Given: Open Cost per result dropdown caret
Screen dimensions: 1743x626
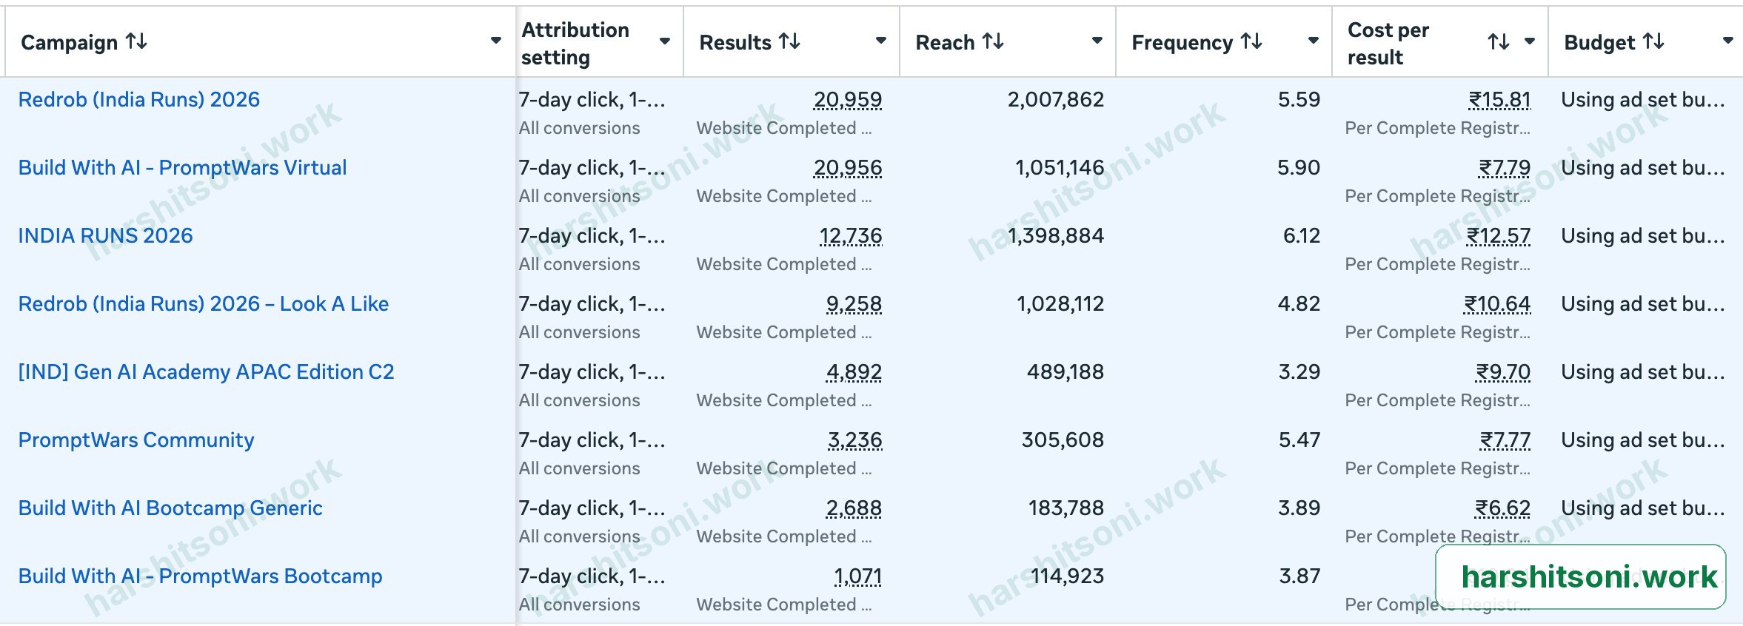Looking at the screenshot, I should click(x=1530, y=41).
